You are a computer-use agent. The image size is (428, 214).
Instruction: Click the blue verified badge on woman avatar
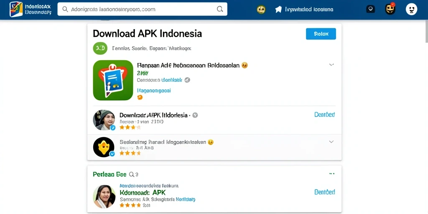point(113,127)
